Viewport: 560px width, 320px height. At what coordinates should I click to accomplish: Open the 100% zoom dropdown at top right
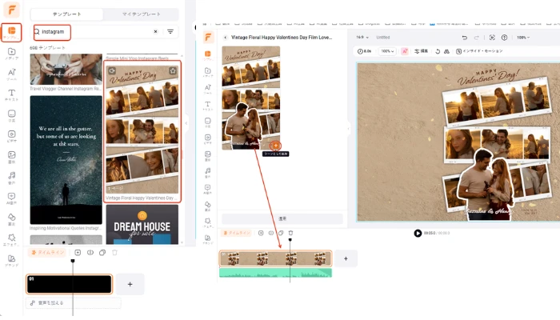[x=523, y=38]
